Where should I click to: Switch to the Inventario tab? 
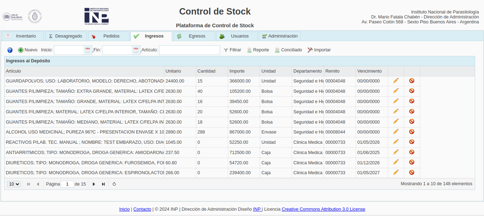(23, 36)
